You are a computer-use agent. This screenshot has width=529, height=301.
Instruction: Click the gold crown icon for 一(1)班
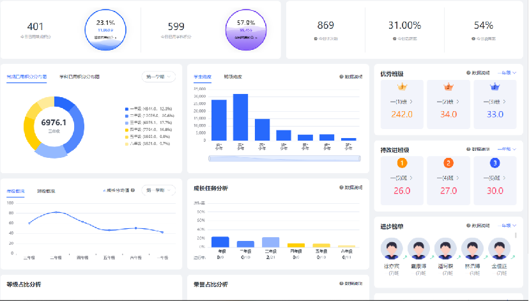coord(402,87)
